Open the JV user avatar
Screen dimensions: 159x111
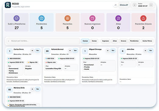coord(115,5)
